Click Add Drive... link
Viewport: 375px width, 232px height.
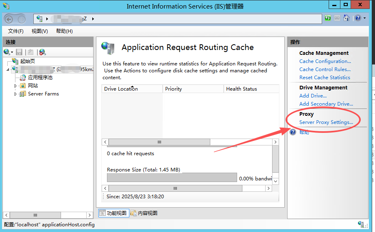point(313,96)
